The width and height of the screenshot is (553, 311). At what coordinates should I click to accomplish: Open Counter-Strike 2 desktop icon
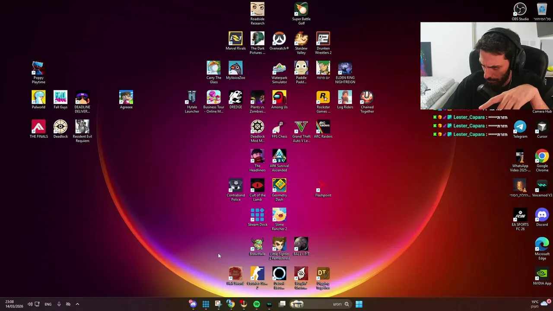pos(257,278)
